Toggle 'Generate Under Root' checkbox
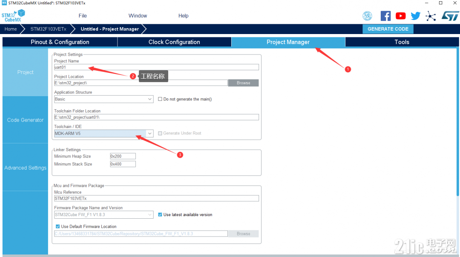460x257 pixels. tap(160, 133)
